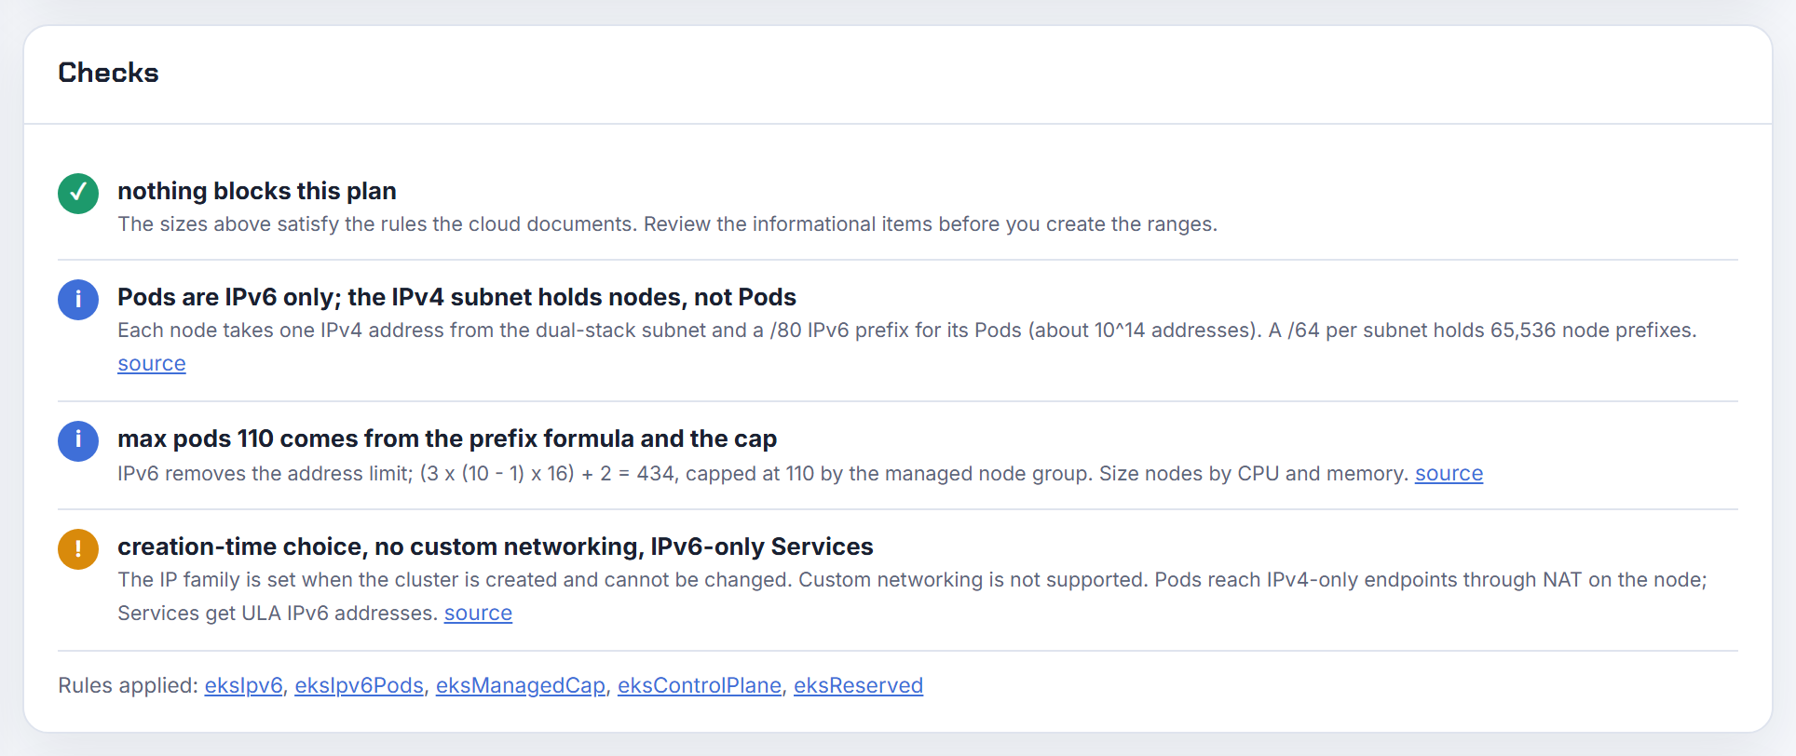Click 'The sizes above satisfy the rules' description
Image resolution: width=1796 pixels, height=756 pixels.
667,224
